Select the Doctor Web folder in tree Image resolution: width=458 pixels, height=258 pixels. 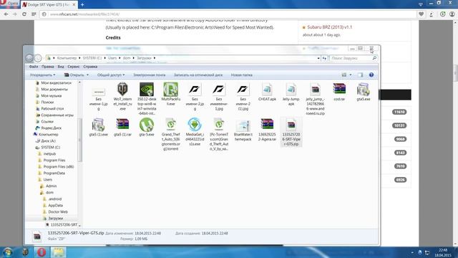coord(58,212)
